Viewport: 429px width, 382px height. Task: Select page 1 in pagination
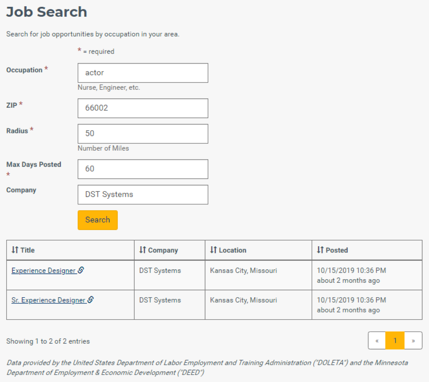pyautogui.click(x=395, y=341)
